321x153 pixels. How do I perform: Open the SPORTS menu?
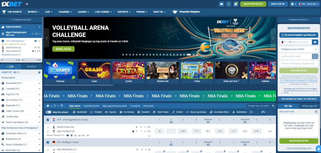tap(33, 12)
